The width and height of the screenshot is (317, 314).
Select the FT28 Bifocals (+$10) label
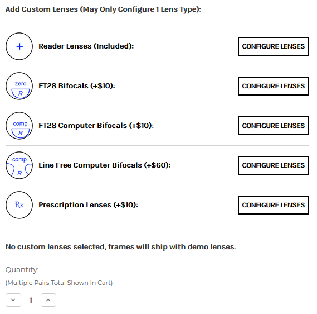coord(77,86)
